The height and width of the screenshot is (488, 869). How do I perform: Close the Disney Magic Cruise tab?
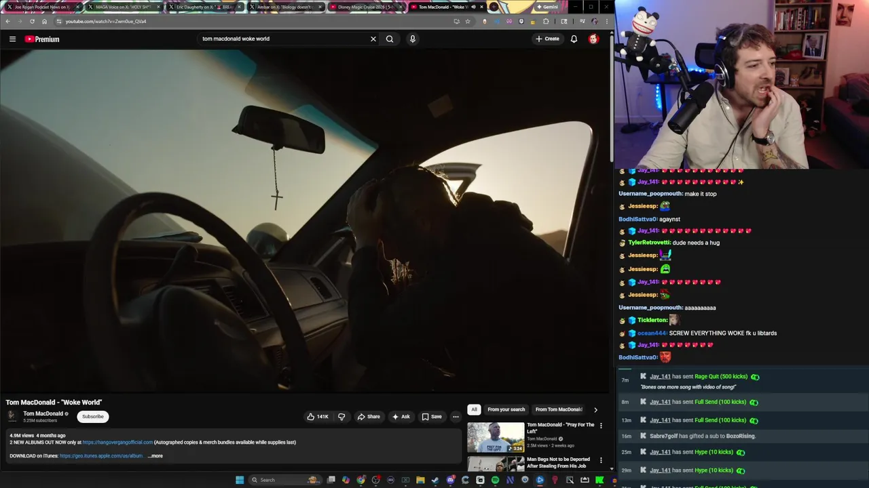pyautogui.click(x=401, y=7)
